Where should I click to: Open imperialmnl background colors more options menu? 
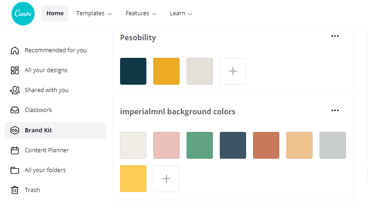pos(335,111)
